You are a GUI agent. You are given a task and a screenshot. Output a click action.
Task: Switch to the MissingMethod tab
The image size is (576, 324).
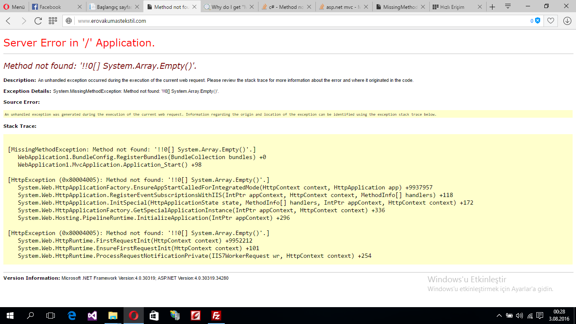pos(396,7)
